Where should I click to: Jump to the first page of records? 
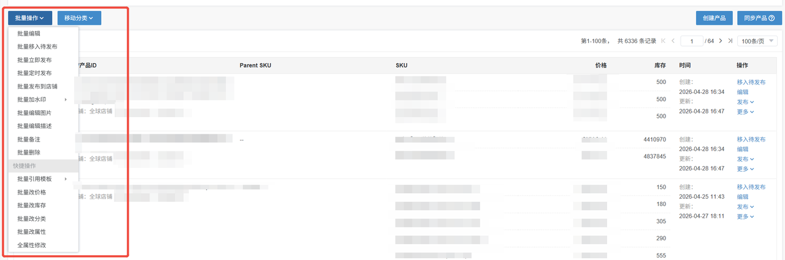pyautogui.click(x=663, y=41)
